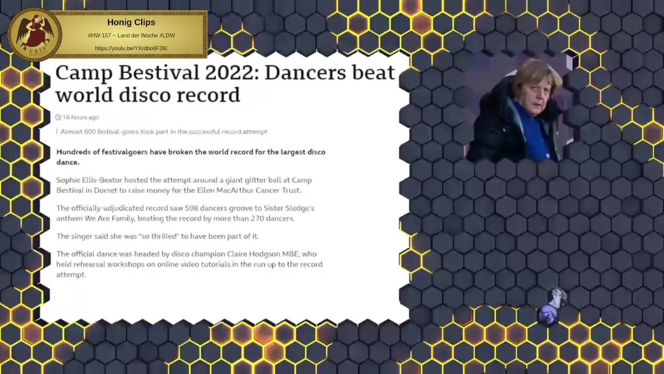Click the small blue figure sprite
The image size is (664, 374).
coord(553,306)
